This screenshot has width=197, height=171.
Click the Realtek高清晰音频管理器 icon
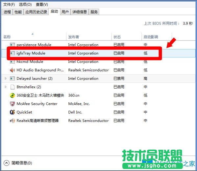[12, 120]
